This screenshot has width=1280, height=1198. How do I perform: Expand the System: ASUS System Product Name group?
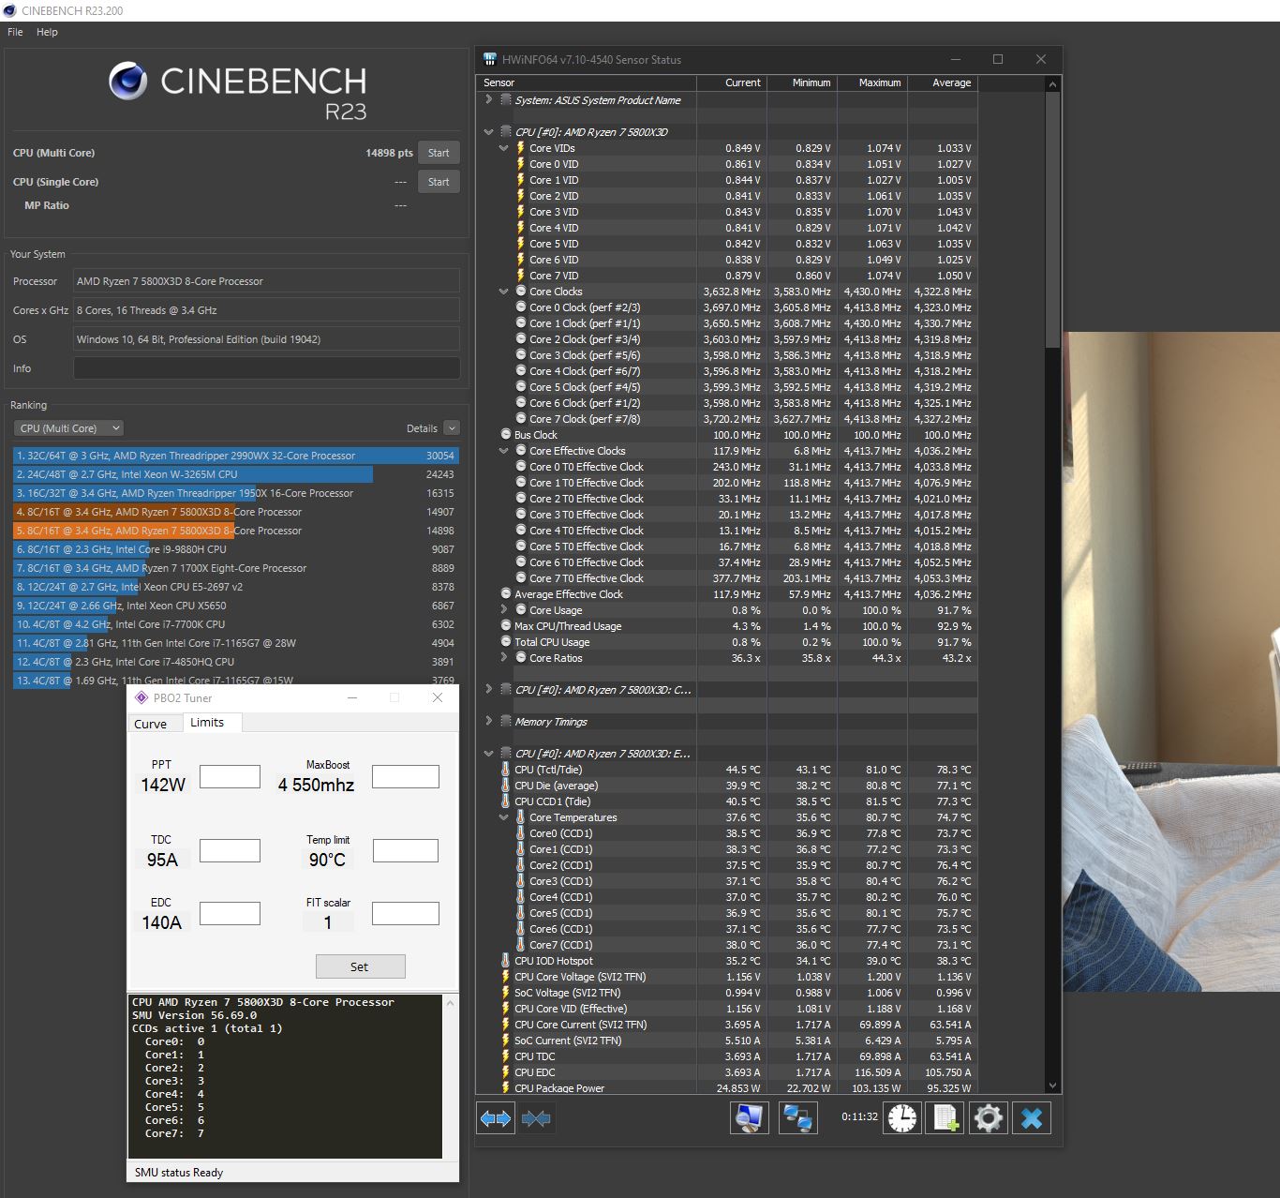tap(488, 99)
